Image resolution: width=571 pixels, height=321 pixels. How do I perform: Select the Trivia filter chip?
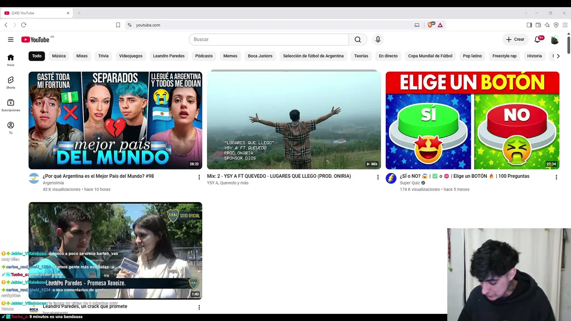pos(103,56)
